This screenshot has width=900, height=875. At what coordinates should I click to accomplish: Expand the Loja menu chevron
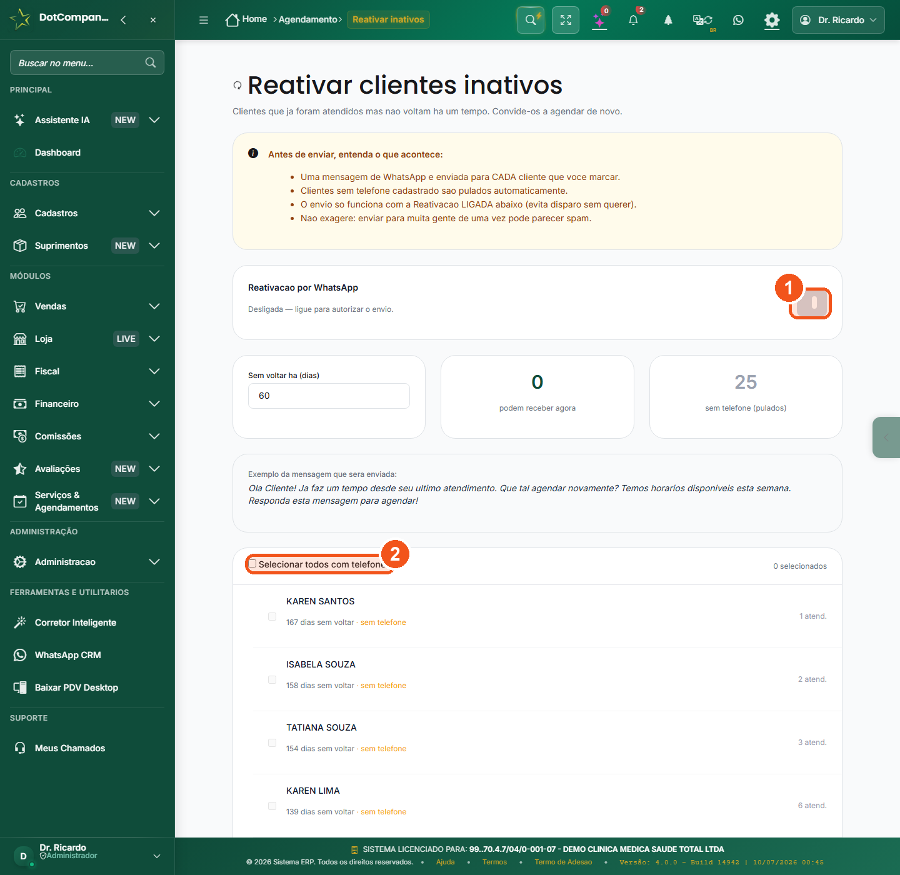click(x=154, y=339)
